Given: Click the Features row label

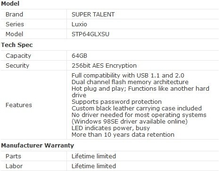Looking at the screenshot, I should [x=19, y=105].
